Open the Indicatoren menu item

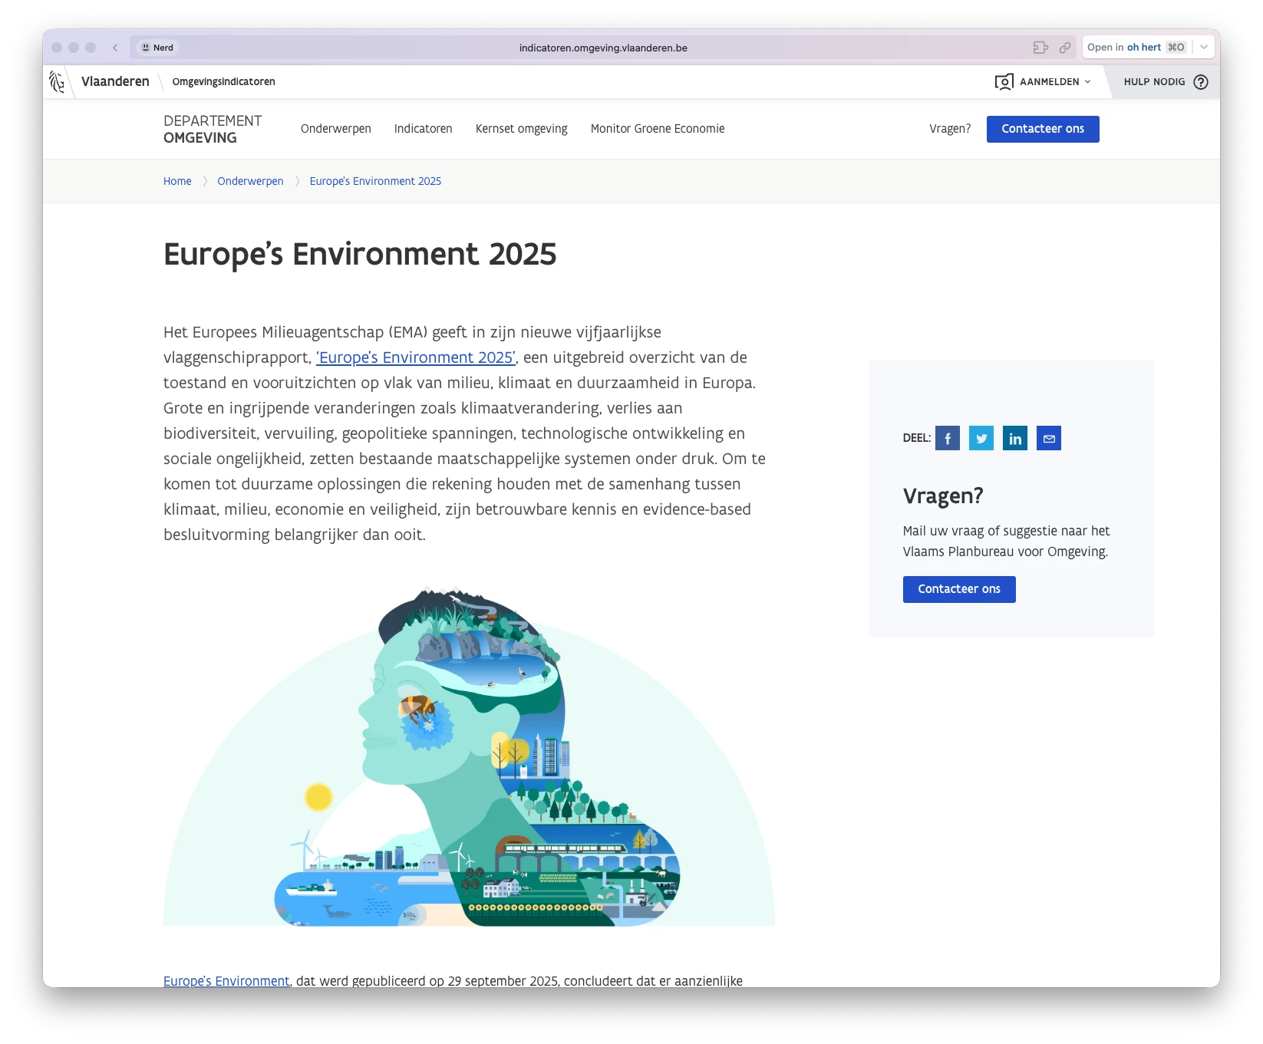[423, 129]
